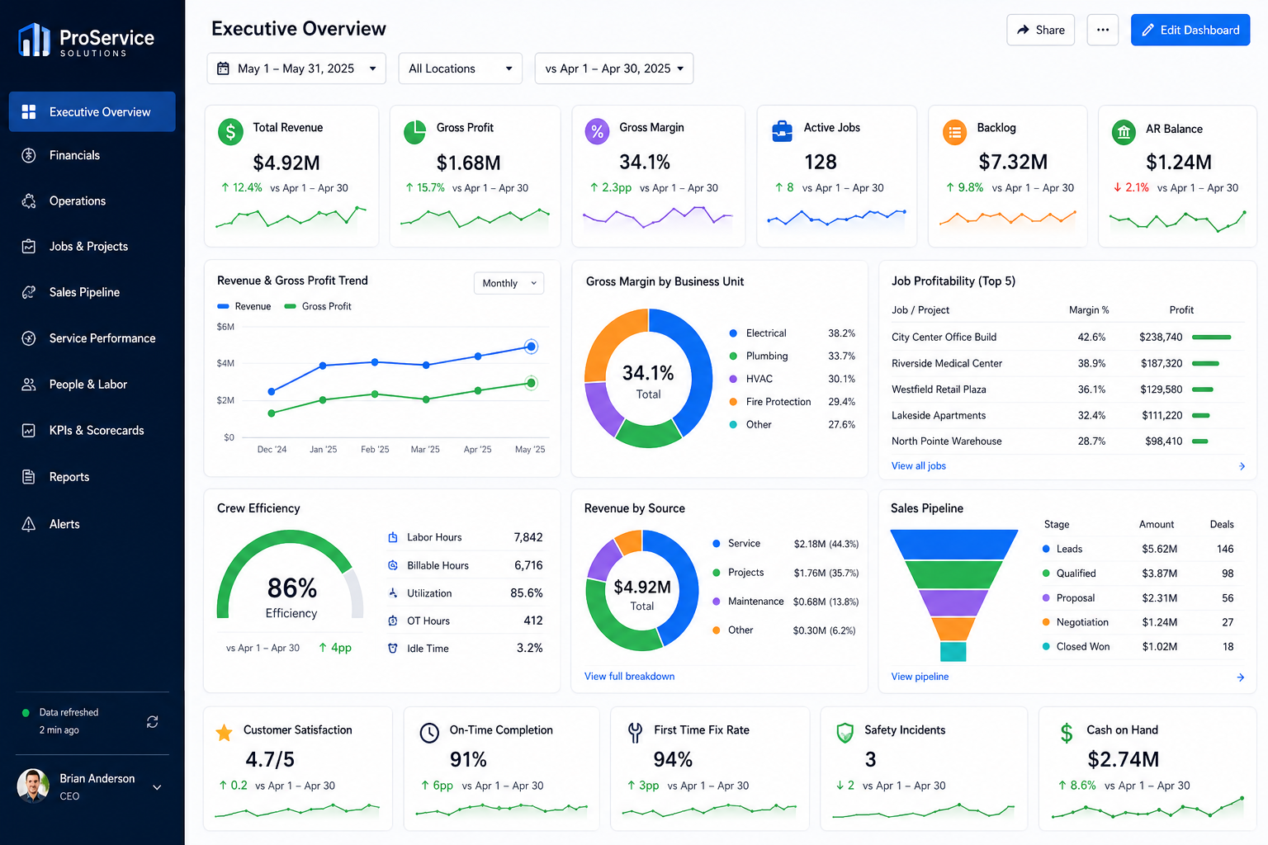Click the AR Balance bank icon
This screenshot has height=845, width=1268.
point(1124,132)
